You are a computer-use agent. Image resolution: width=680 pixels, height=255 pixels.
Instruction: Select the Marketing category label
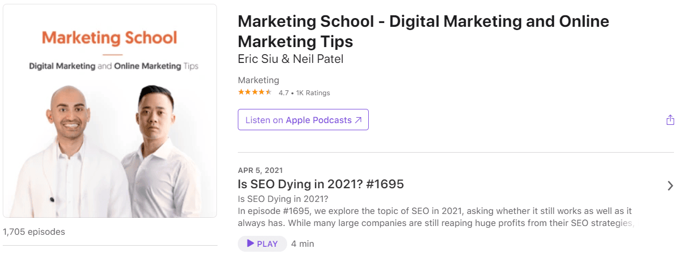click(x=258, y=80)
